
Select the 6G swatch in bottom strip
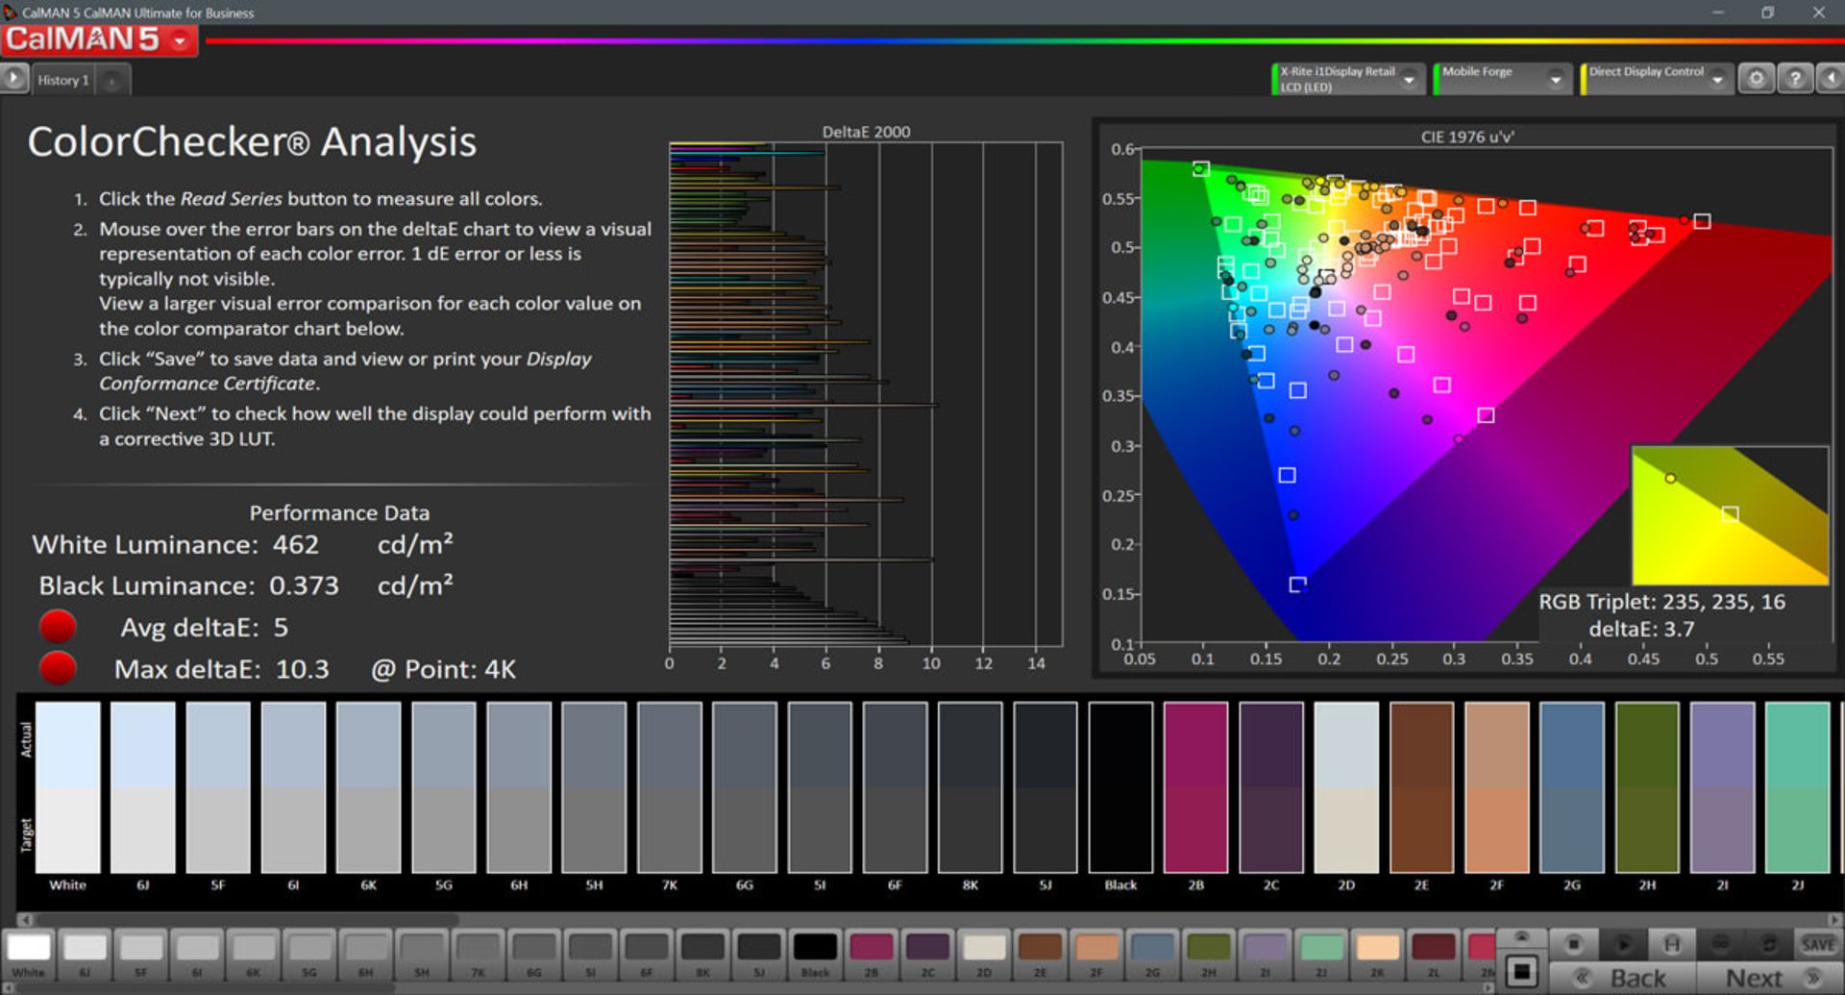point(534,954)
